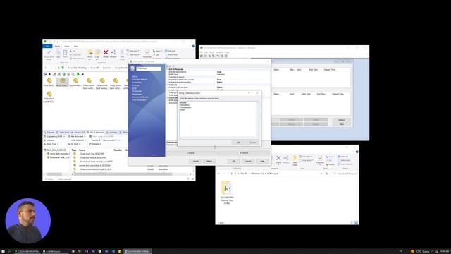Open the Share ribbon tab in PDM explorer

pos(67,46)
